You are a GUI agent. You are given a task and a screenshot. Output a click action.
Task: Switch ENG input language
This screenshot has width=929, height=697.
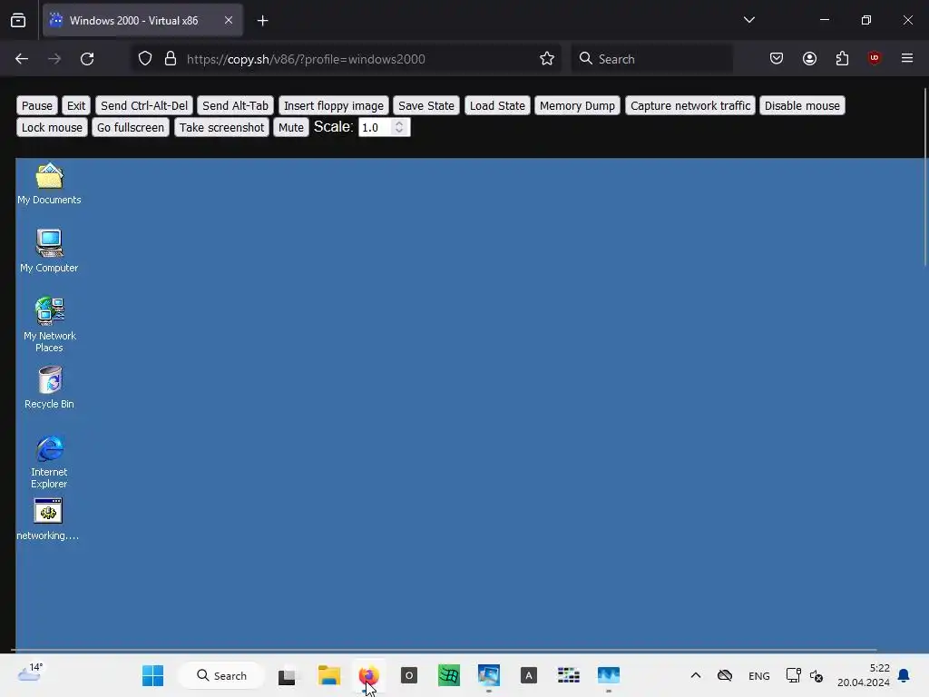(759, 675)
